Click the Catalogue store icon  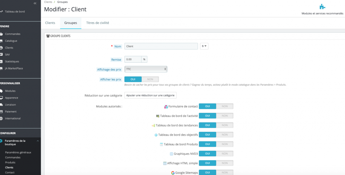click(1, 41)
